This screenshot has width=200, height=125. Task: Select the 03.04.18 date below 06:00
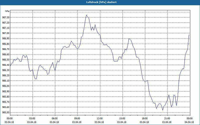[x=54, y=122]
